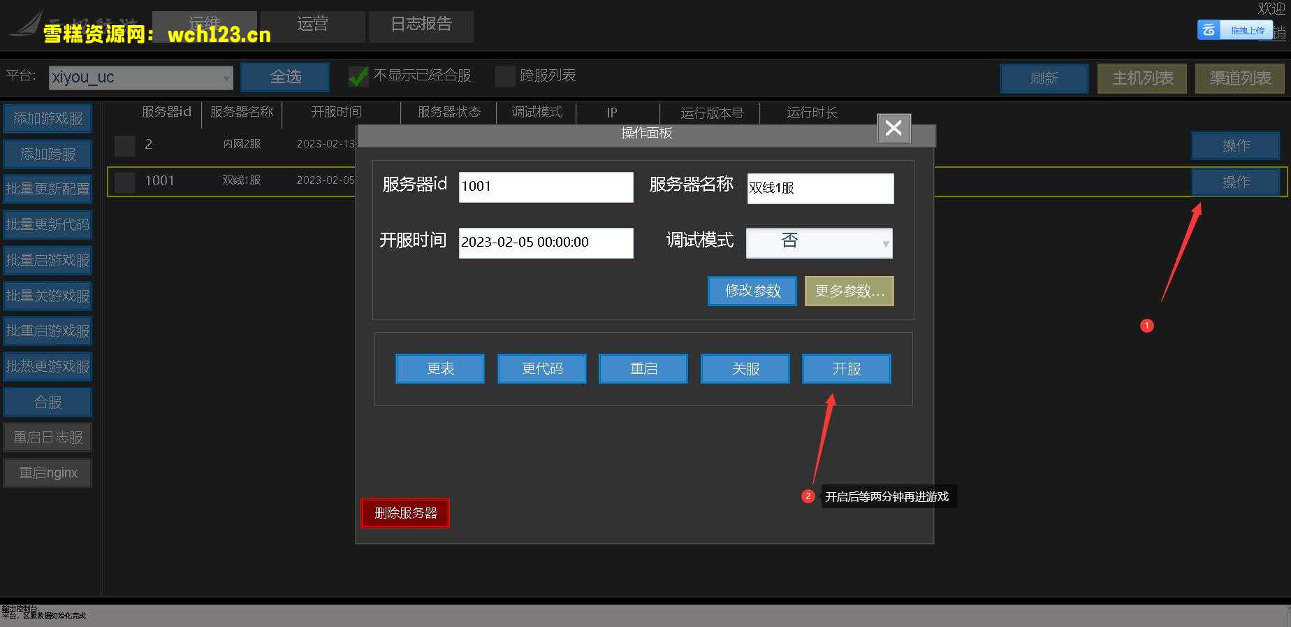Check the box for server 2 row
Image resolution: width=1291 pixels, height=627 pixels.
[x=124, y=145]
